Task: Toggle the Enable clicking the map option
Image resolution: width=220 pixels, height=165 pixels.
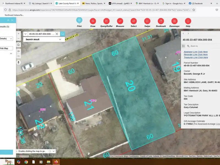Action: click(50, 151)
